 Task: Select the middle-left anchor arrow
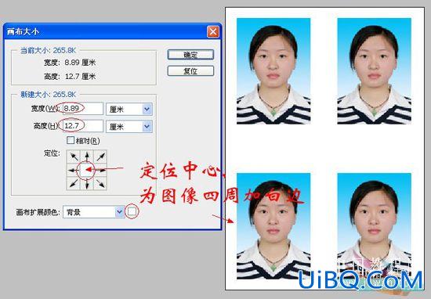[x=74, y=170]
